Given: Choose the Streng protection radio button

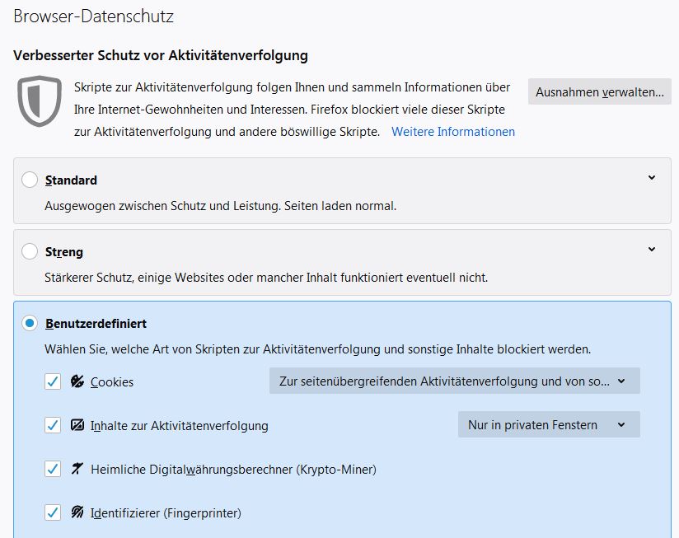Looking at the screenshot, I should click(30, 251).
